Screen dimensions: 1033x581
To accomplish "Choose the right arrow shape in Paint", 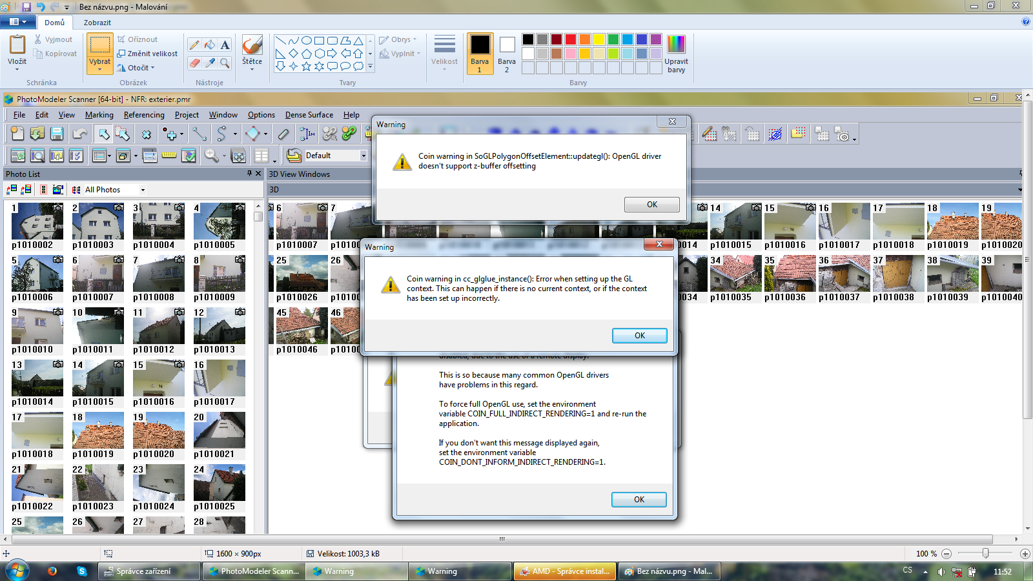I will click(x=332, y=54).
